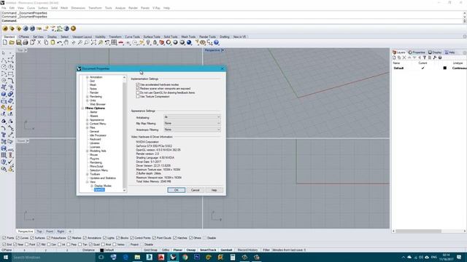The image size is (467, 262).
Task: Toggle the Near object snap checkbox
Action: click(15, 245)
